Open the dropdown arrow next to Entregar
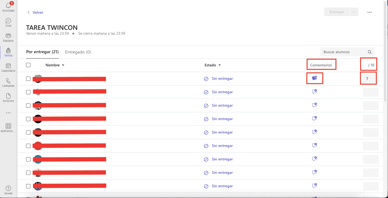This screenshot has width=388, height=198. click(354, 12)
